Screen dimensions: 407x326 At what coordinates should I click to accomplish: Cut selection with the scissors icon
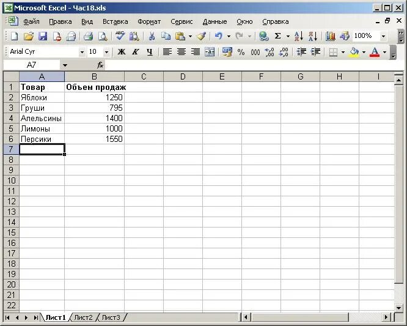coord(152,36)
